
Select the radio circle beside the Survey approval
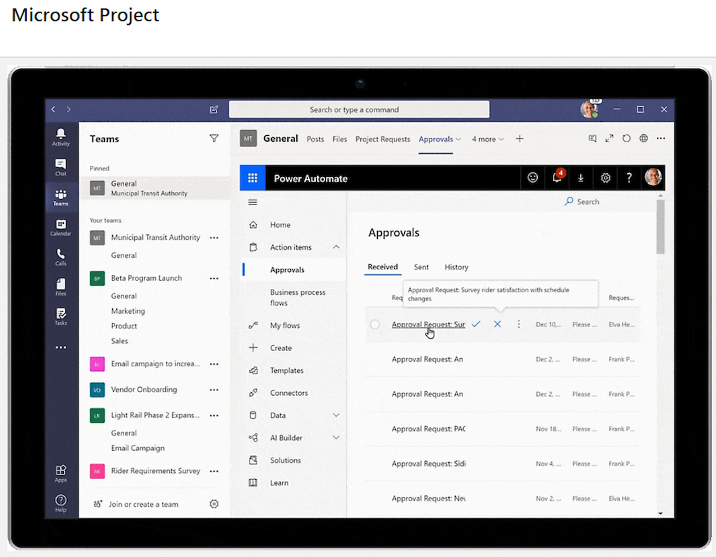(374, 324)
